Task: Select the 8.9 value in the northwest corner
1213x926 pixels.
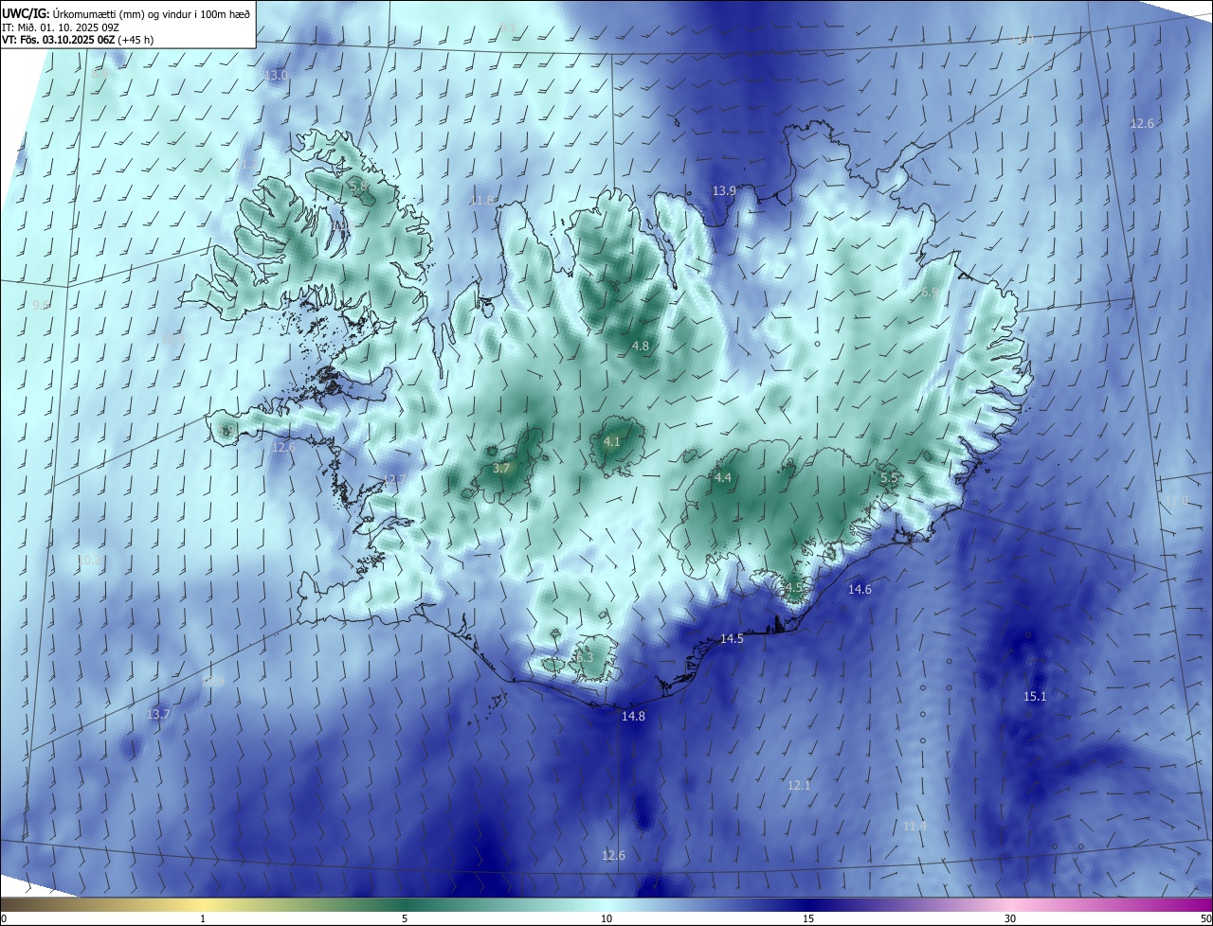Action: 101,71
